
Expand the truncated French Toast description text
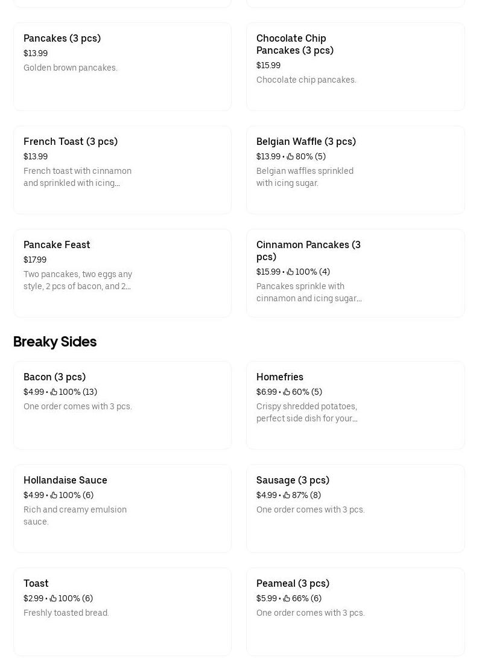click(77, 177)
